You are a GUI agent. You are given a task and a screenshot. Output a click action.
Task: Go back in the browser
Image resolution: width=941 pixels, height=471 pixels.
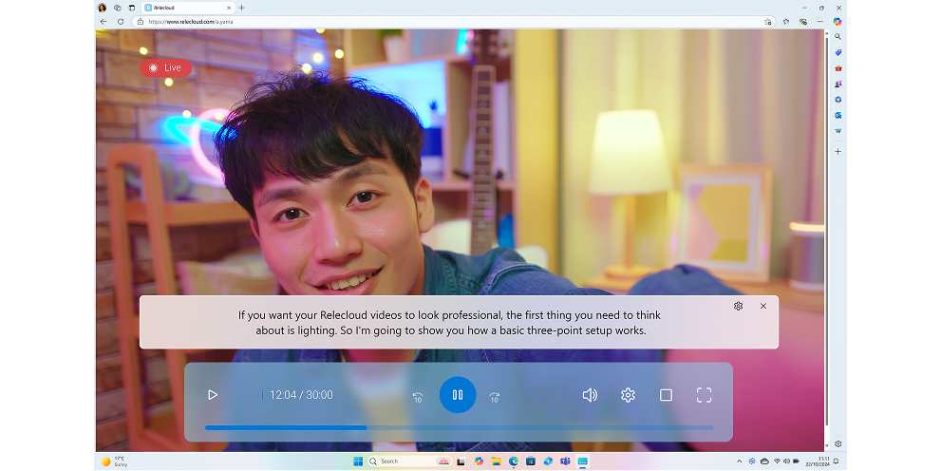pyautogui.click(x=104, y=22)
